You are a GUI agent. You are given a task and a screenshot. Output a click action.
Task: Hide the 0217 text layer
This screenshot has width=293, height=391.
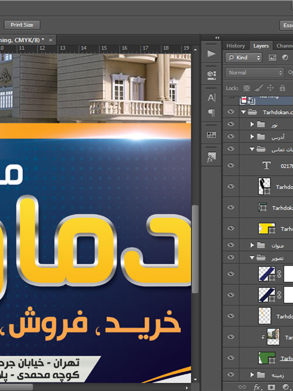231,165
